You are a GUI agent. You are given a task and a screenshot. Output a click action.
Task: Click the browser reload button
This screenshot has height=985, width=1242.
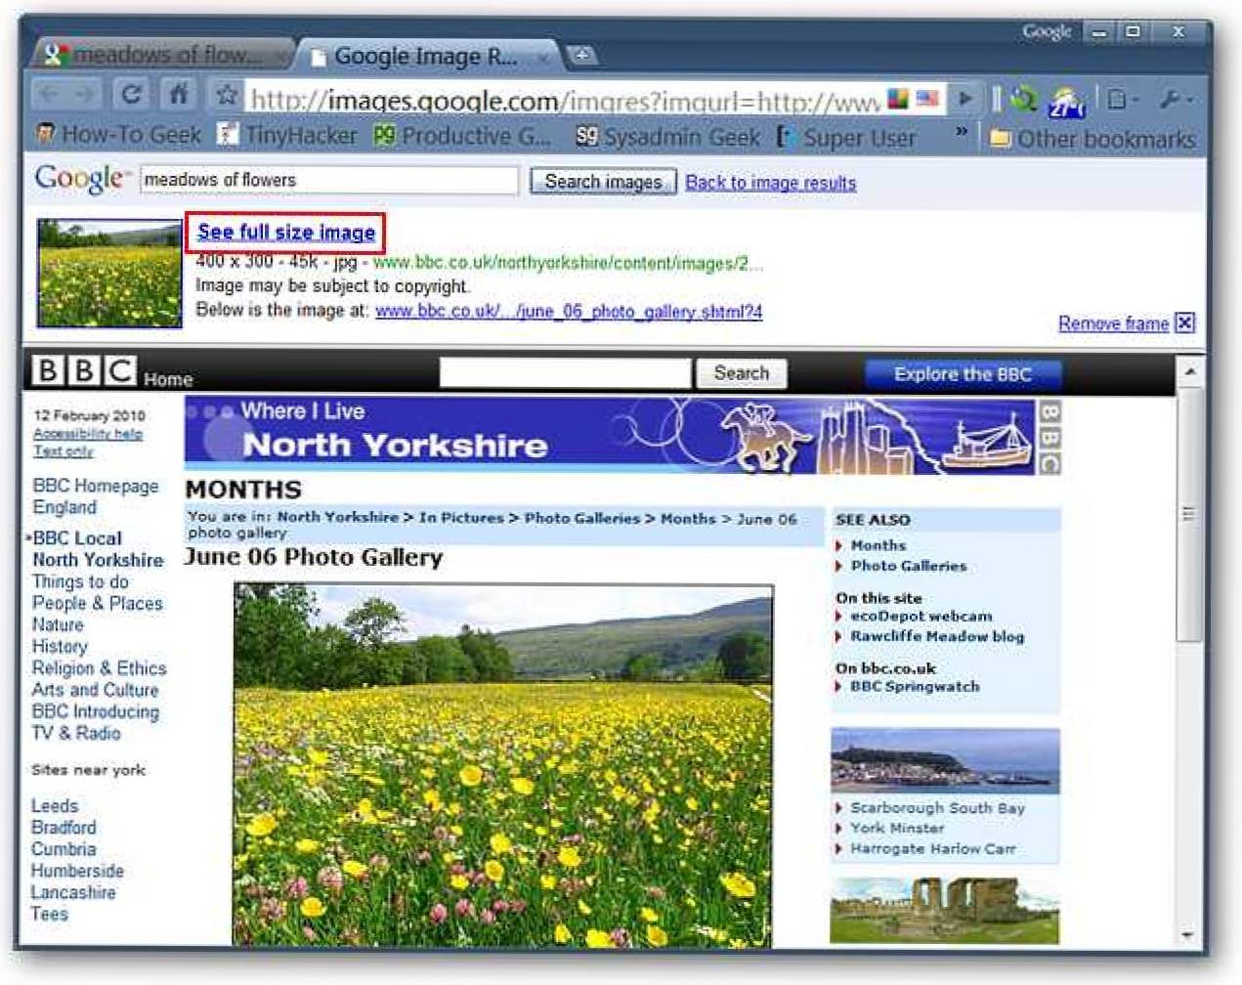tap(131, 95)
